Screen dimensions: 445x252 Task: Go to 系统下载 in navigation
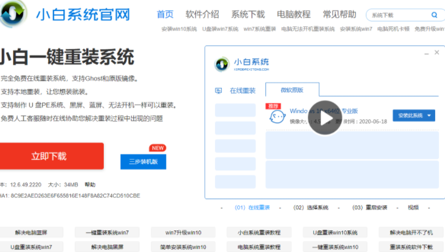pyautogui.click(x=248, y=14)
